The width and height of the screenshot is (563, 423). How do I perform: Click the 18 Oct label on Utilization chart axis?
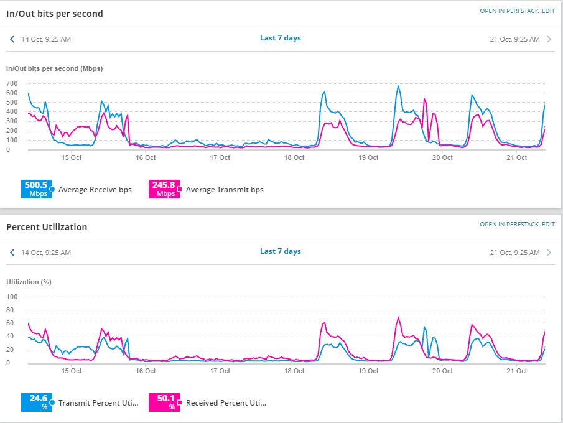(294, 371)
